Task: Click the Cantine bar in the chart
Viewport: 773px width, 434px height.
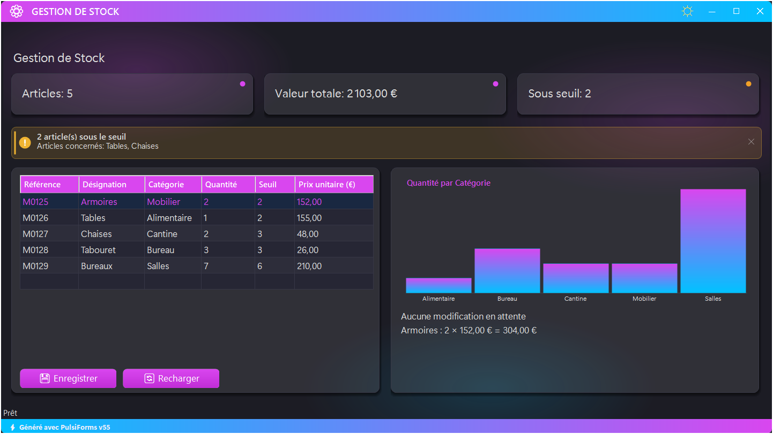Action: [x=576, y=278]
